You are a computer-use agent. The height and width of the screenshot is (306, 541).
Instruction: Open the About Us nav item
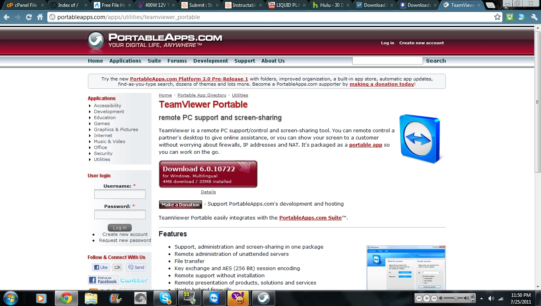click(x=273, y=61)
